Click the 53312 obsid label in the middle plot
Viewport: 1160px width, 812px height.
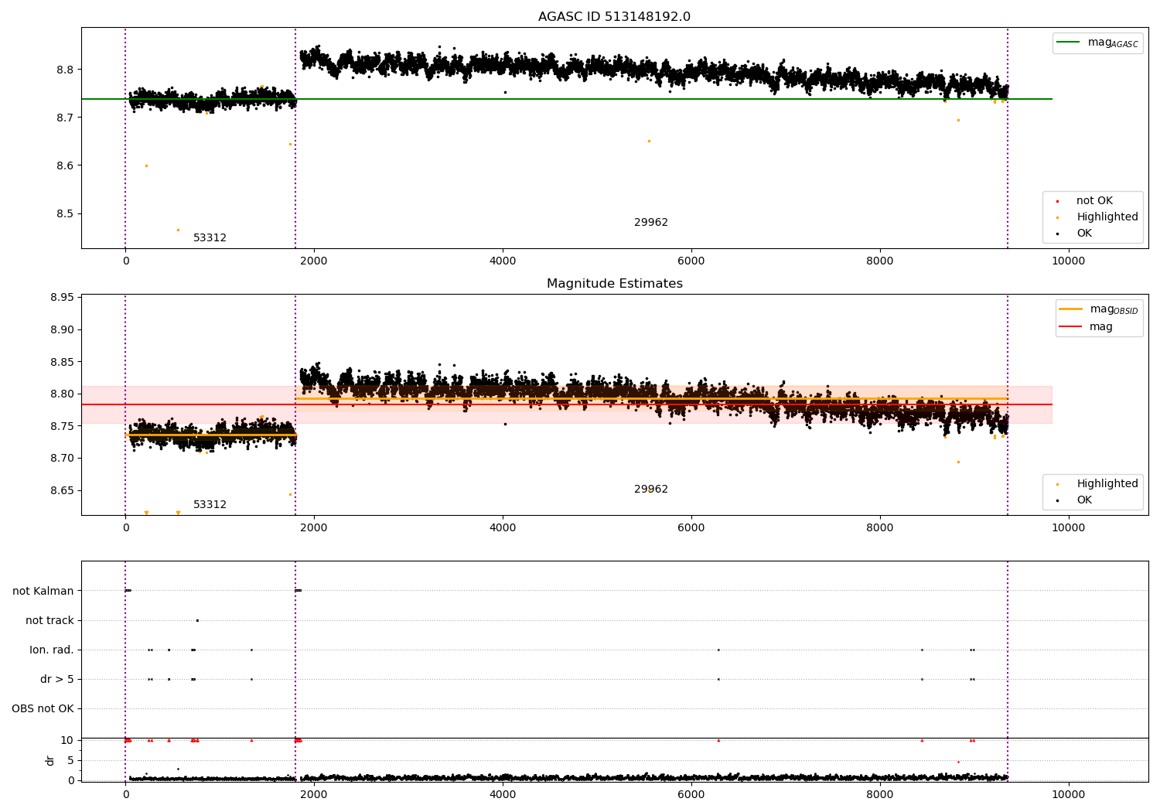click(x=210, y=505)
